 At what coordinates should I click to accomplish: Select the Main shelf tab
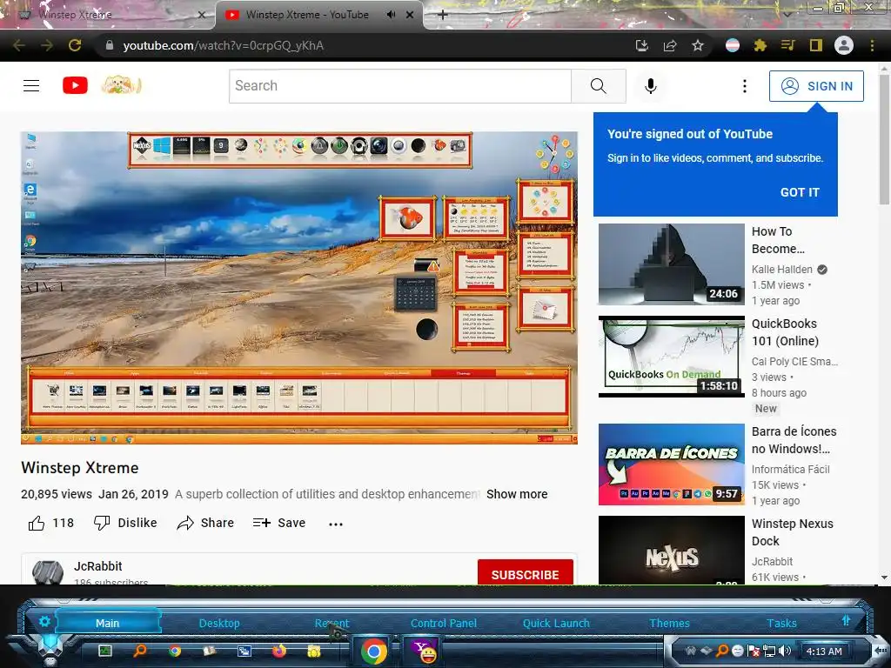pyautogui.click(x=107, y=623)
